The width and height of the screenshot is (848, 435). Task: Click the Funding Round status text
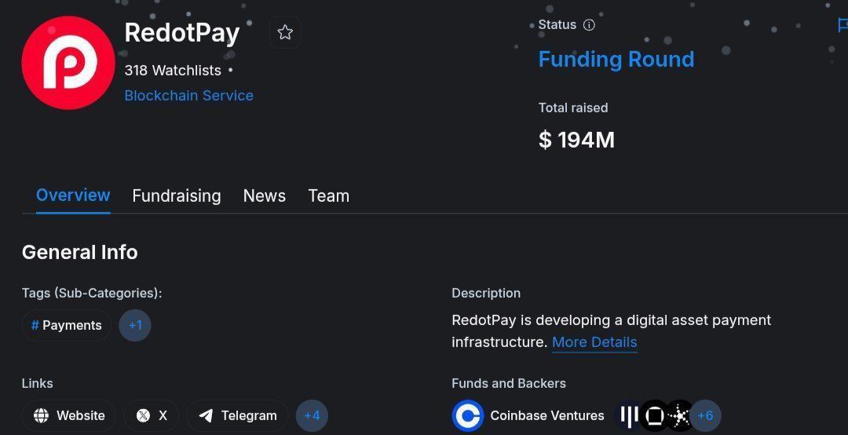coord(616,59)
